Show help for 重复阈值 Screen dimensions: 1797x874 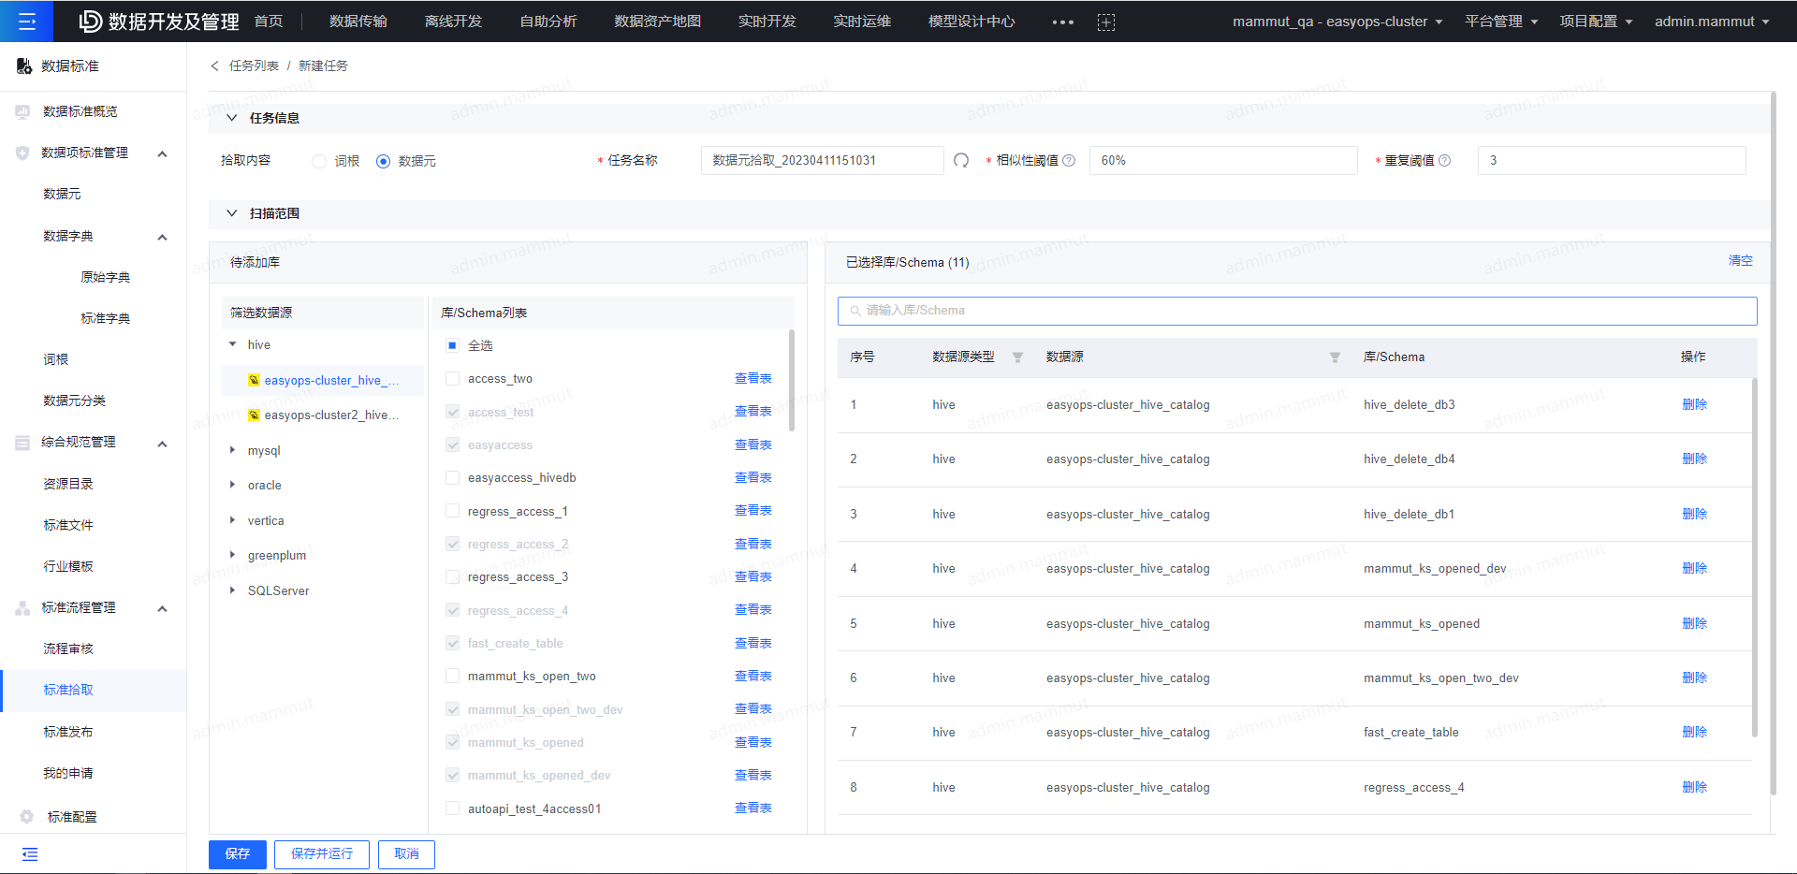(1444, 160)
